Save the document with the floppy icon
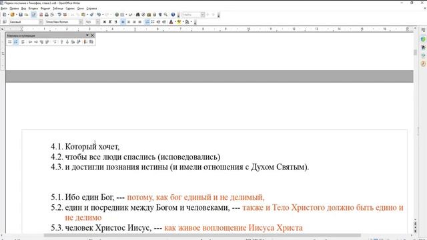The width and height of the screenshot is (427, 240). (x=21, y=15)
